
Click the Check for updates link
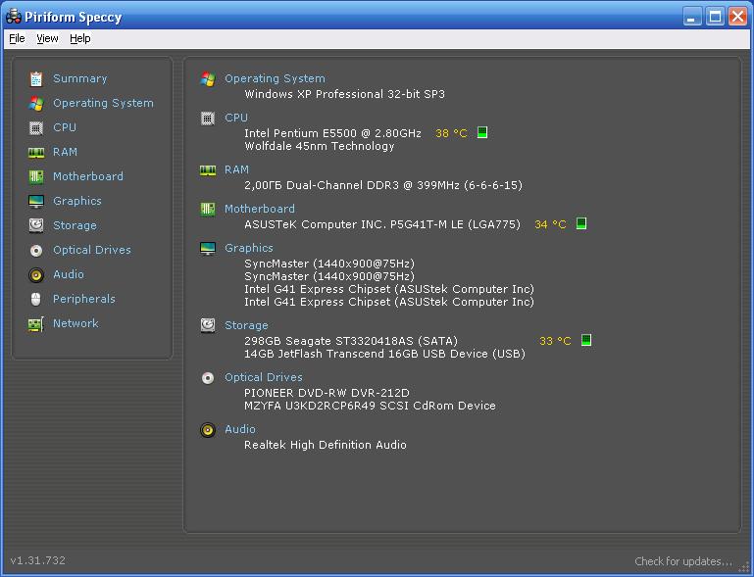682,561
